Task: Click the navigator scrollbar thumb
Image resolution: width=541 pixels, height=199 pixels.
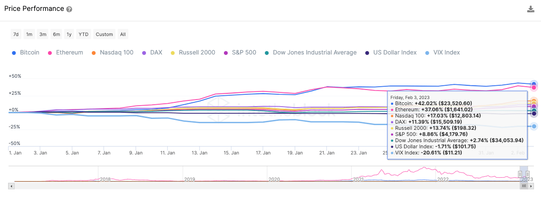Action: tap(523, 186)
